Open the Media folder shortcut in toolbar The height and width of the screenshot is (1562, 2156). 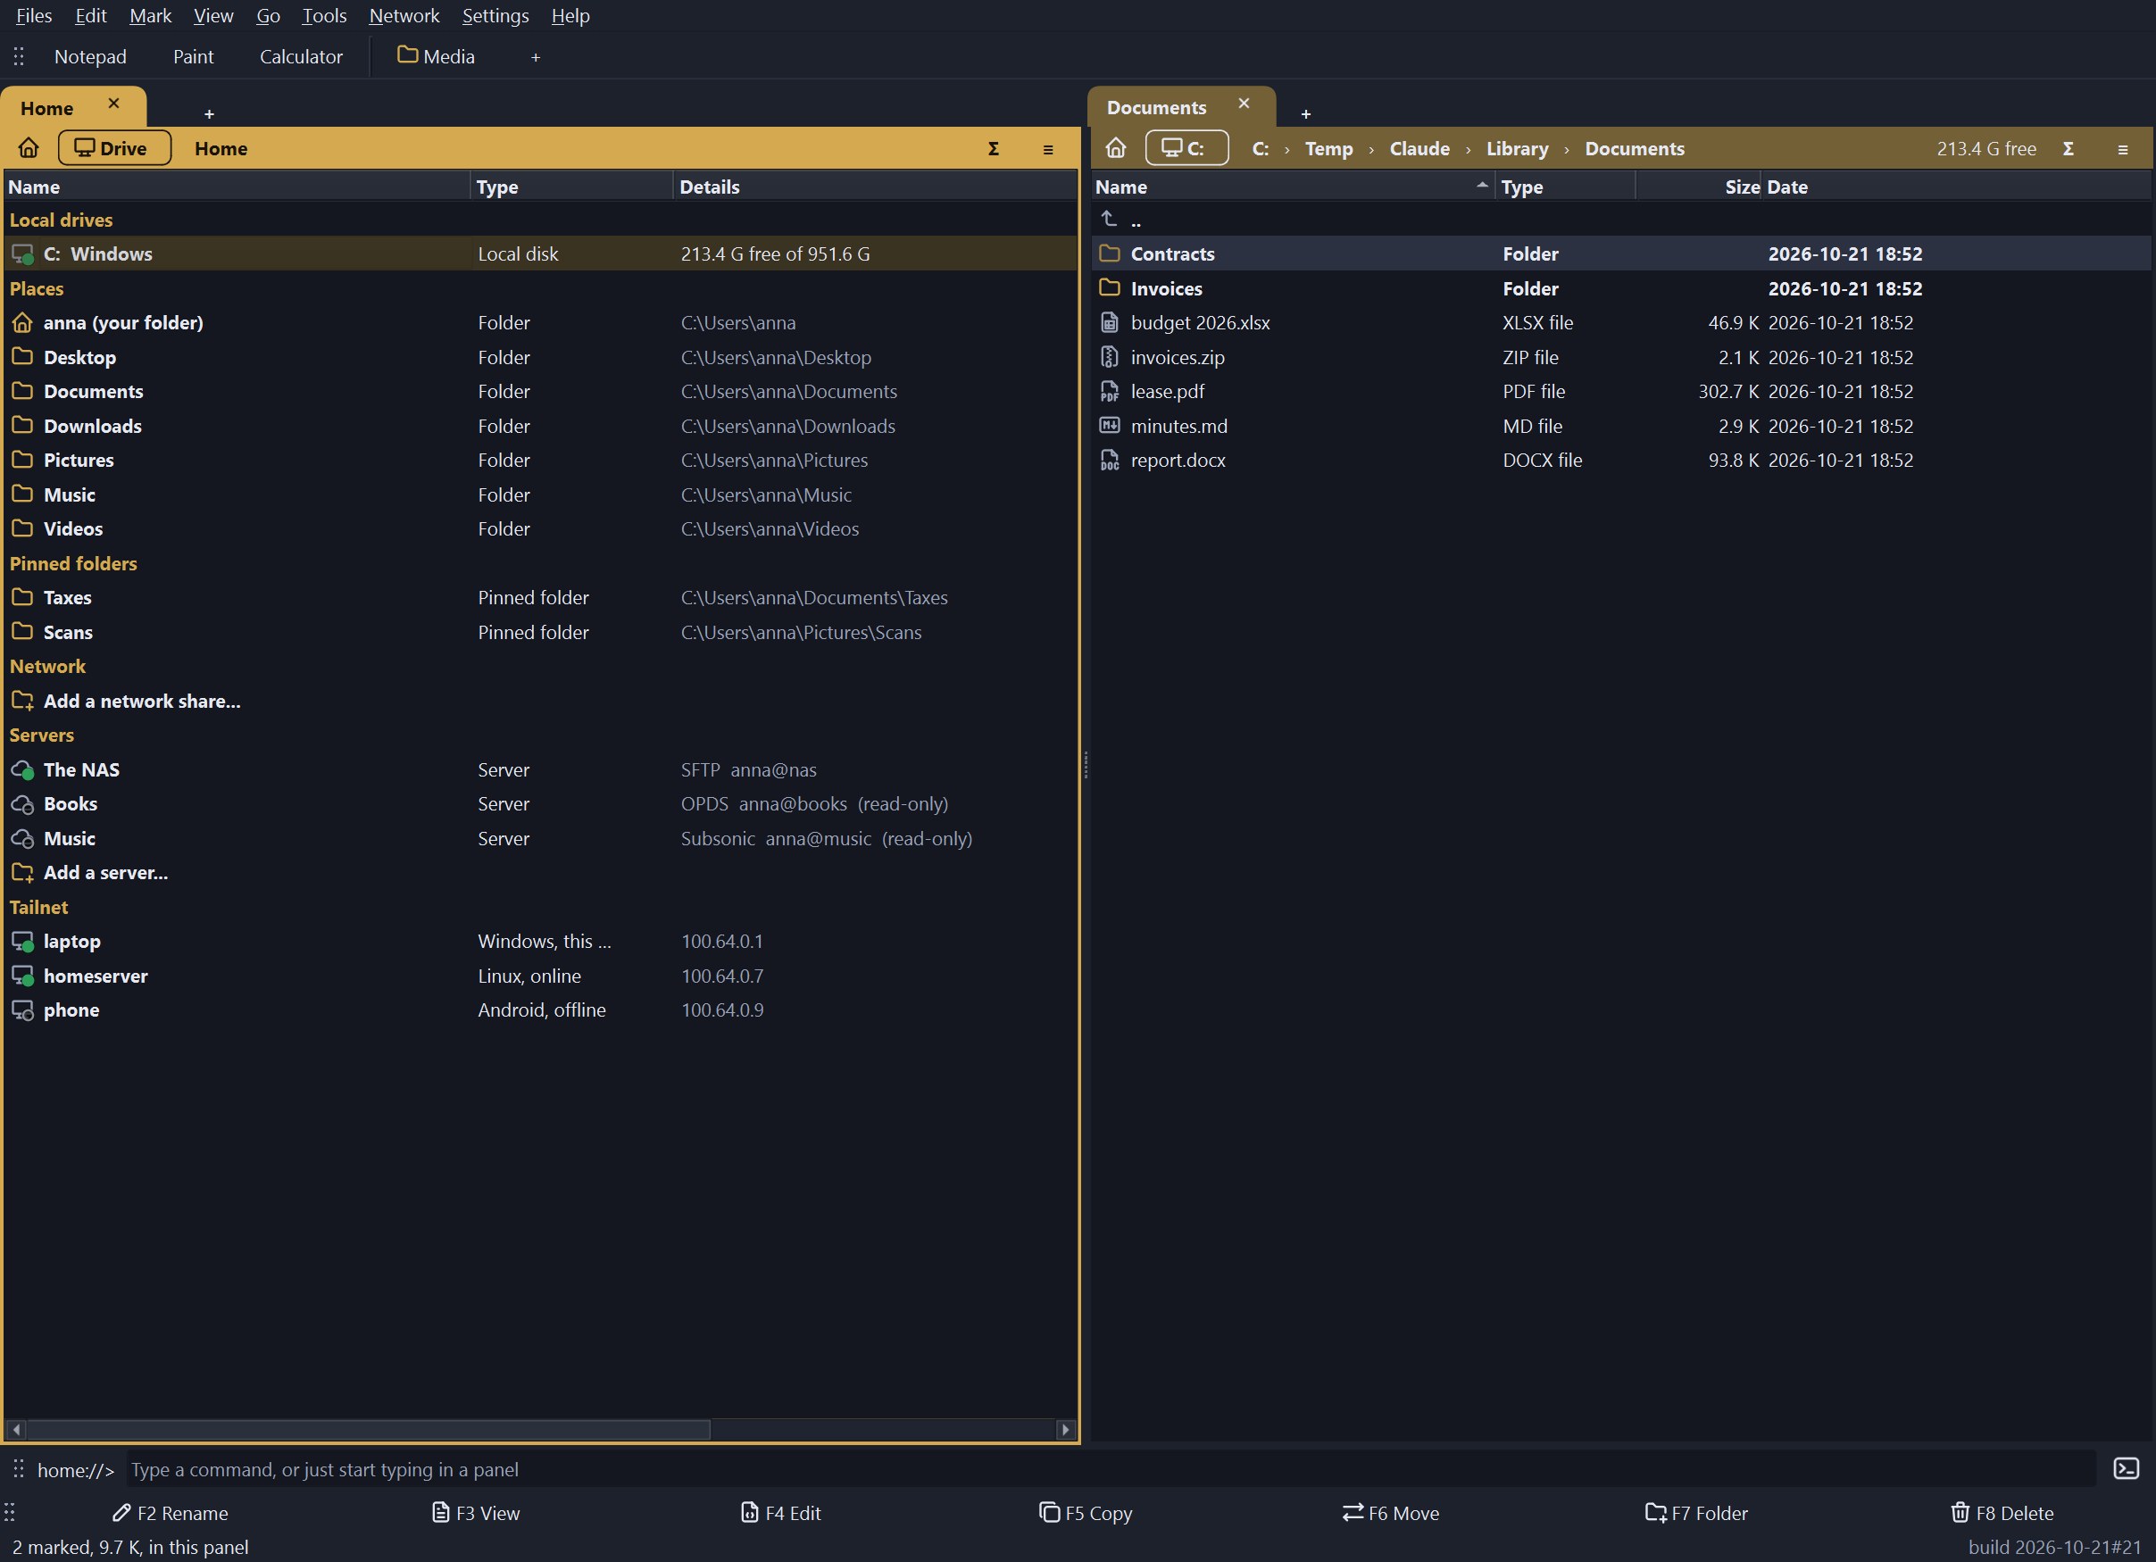pyautogui.click(x=437, y=56)
